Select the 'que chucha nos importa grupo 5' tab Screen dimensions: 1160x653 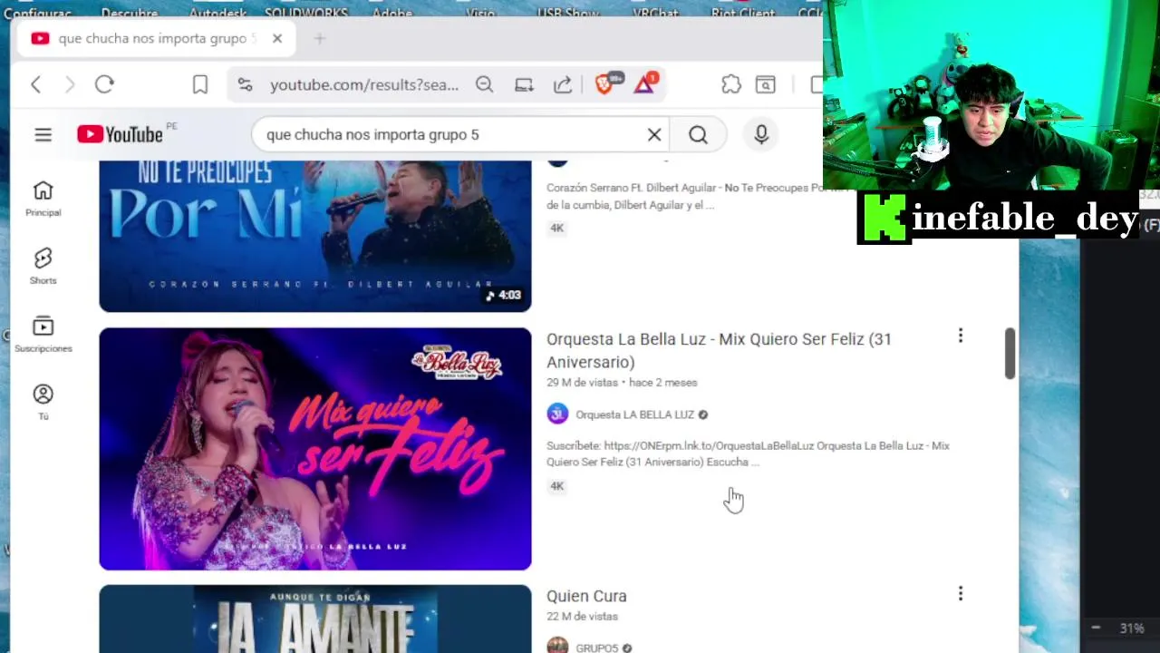(156, 38)
